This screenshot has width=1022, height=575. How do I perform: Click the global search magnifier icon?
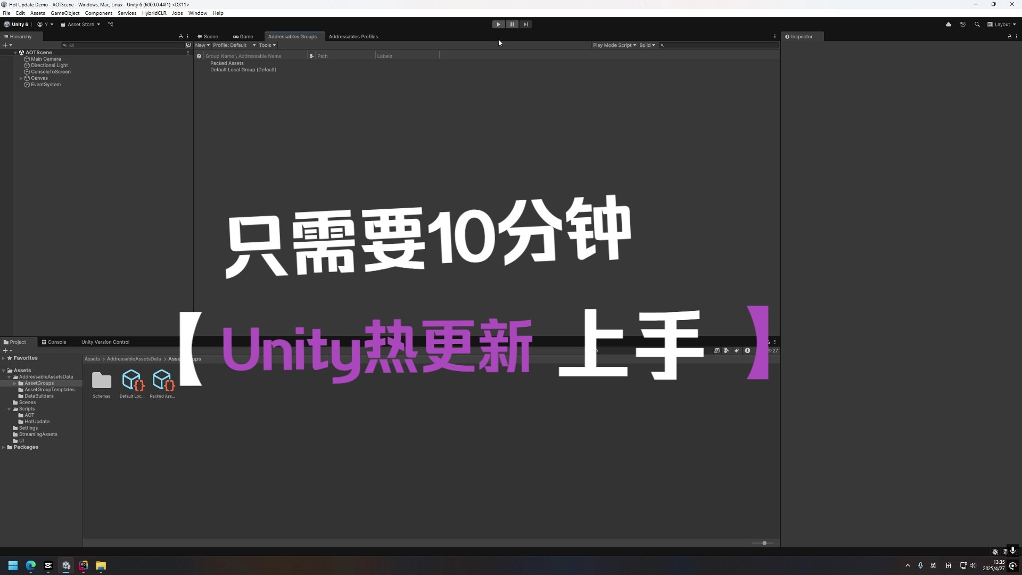977,24
